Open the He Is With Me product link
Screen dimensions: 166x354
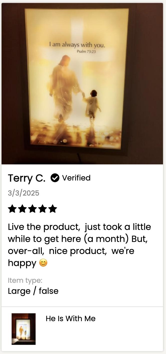70,319
